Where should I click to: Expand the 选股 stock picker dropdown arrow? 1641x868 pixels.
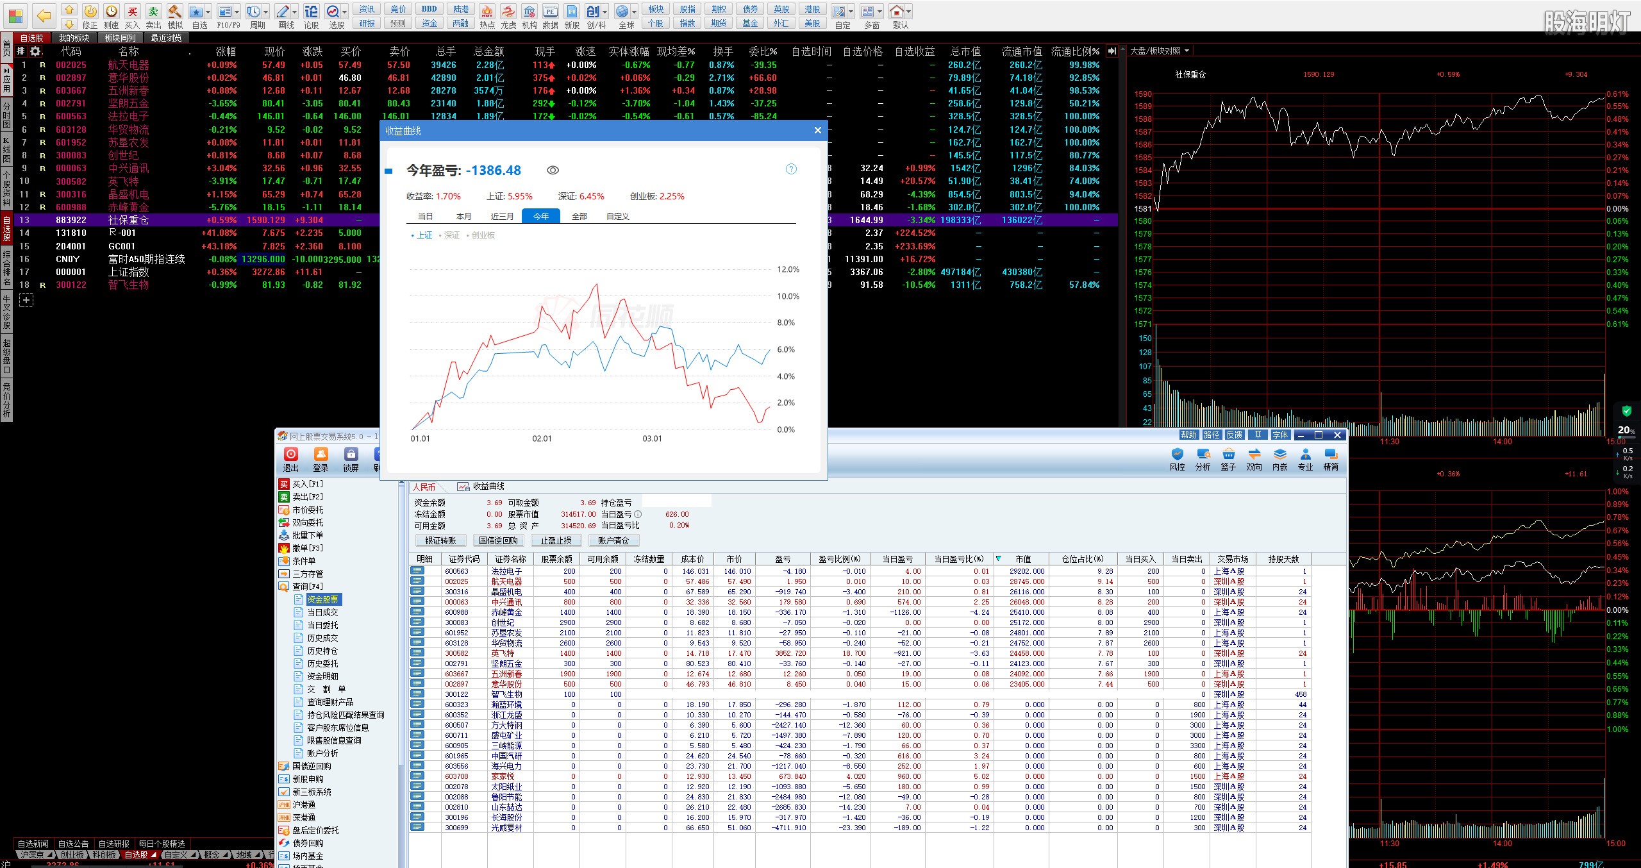[345, 12]
